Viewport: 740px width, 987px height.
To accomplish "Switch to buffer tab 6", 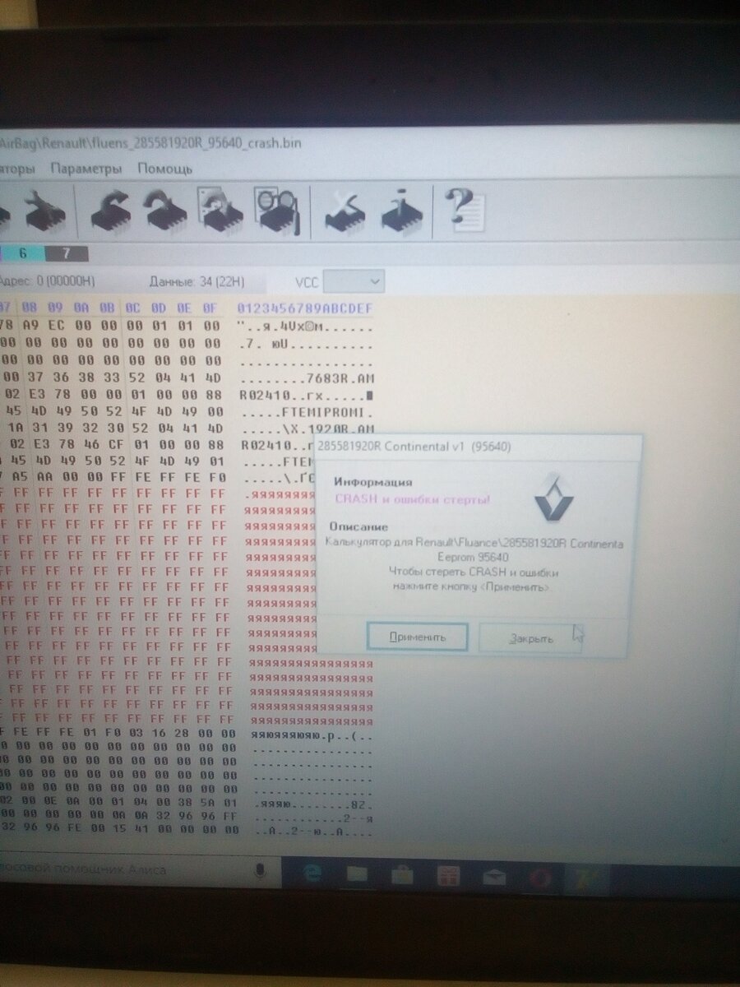I will [x=22, y=253].
